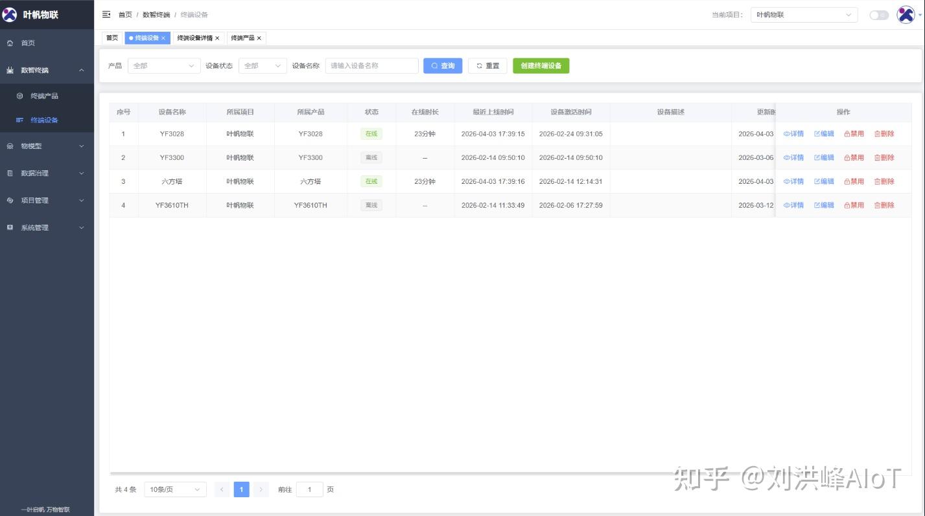Click the 查询 search button
The image size is (925, 516).
443,65
